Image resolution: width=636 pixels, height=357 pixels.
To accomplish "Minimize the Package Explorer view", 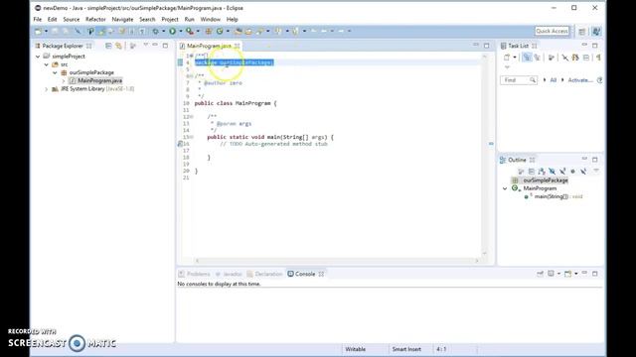I will tap(155, 46).
